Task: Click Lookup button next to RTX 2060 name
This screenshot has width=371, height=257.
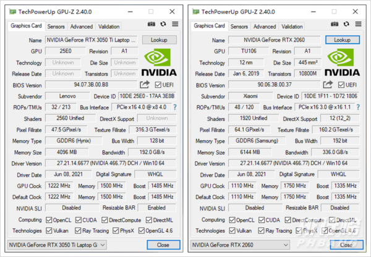Action: [x=342, y=40]
